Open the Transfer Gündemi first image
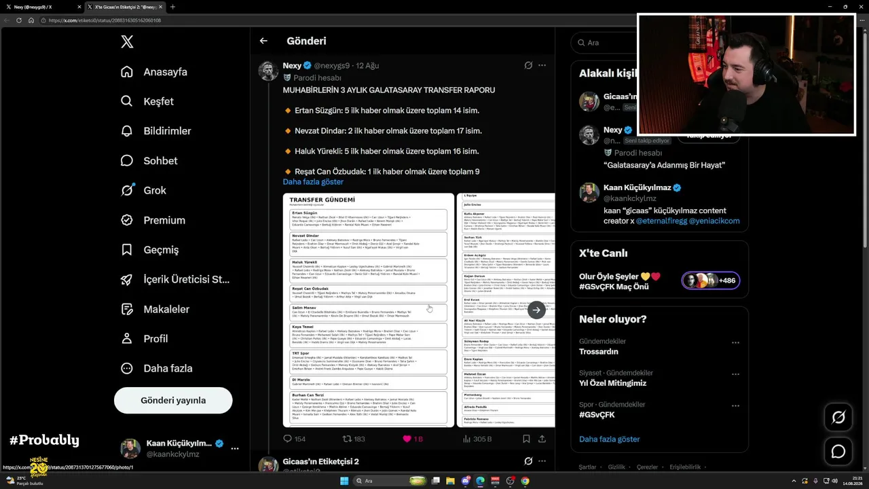 click(369, 310)
